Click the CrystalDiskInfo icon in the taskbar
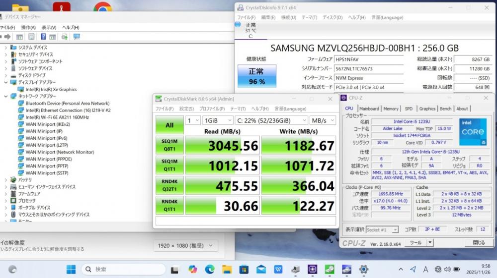The image size is (497, 278). (x=346, y=269)
